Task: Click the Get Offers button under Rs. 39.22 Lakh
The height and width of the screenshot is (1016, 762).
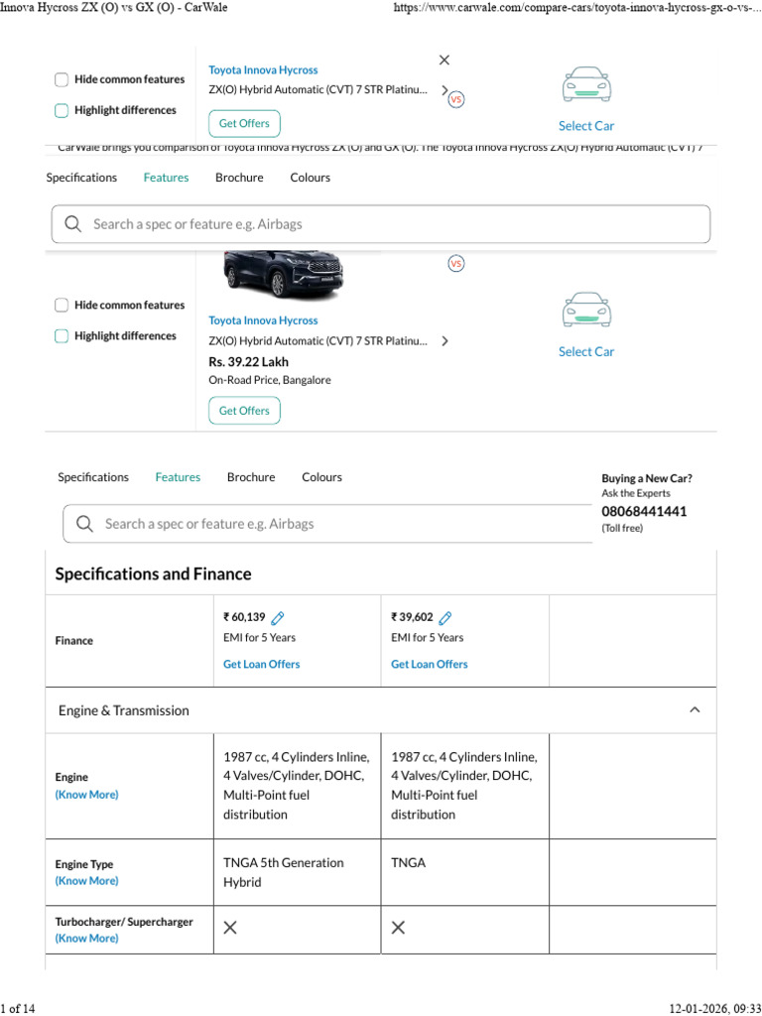Action: 244,411
